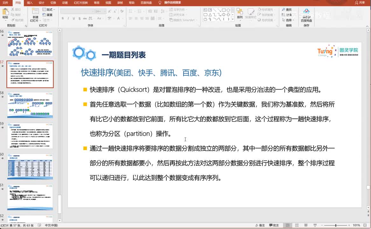Toggle strikethrough (abc) formatting
Screen dimensions: 371x229
click(85, 18)
